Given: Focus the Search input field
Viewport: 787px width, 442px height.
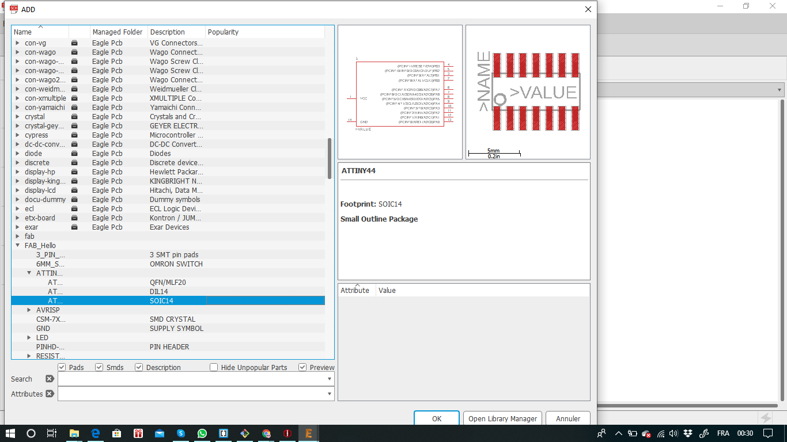Looking at the screenshot, I should [192, 379].
